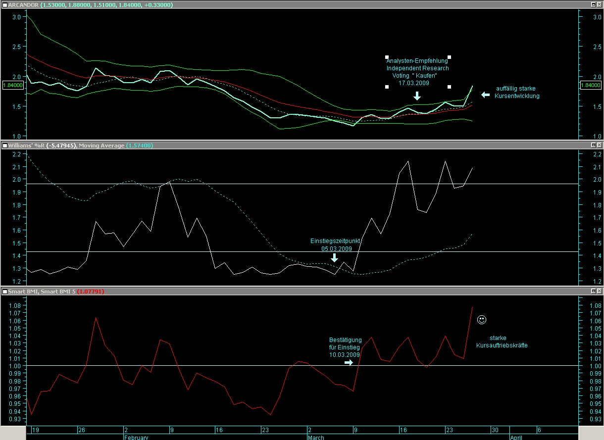Open the ARCANDOR panel menu box
Screen dimensions: 604x440
pos(4,4)
